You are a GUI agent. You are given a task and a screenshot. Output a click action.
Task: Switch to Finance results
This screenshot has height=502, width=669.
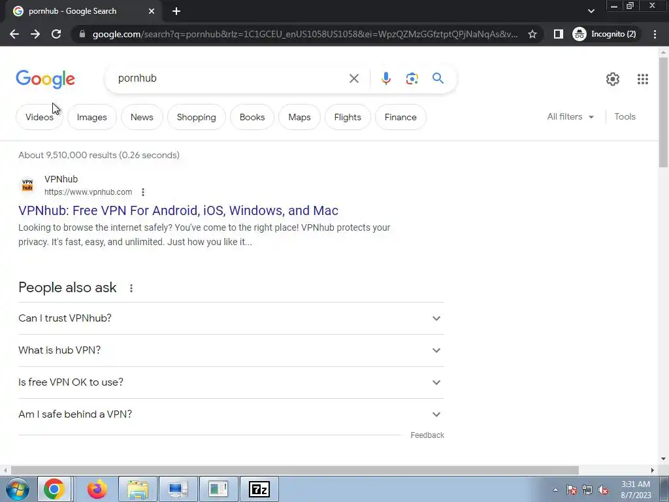tap(400, 118)
